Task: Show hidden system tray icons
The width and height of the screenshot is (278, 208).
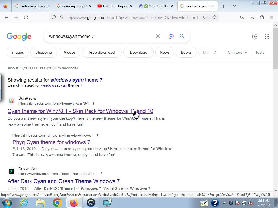Action: [224, 203]
